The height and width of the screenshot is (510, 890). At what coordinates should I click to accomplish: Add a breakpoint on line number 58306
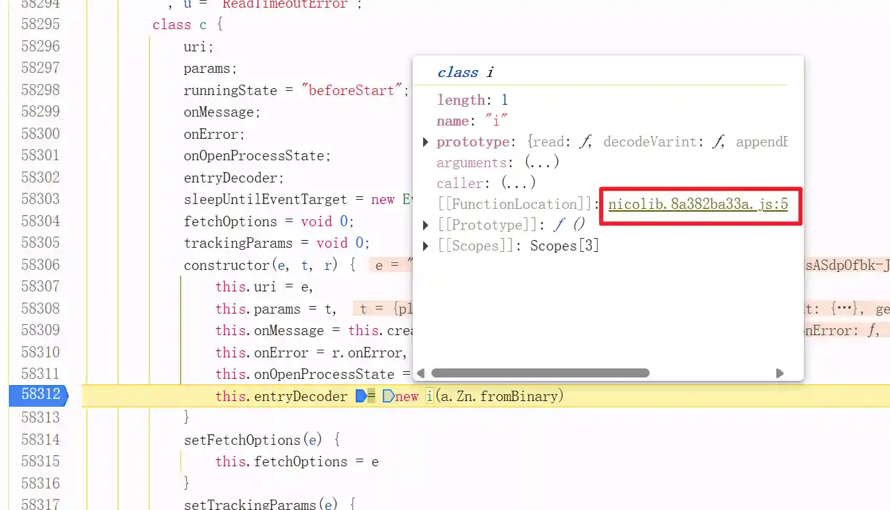click(40, 265)
